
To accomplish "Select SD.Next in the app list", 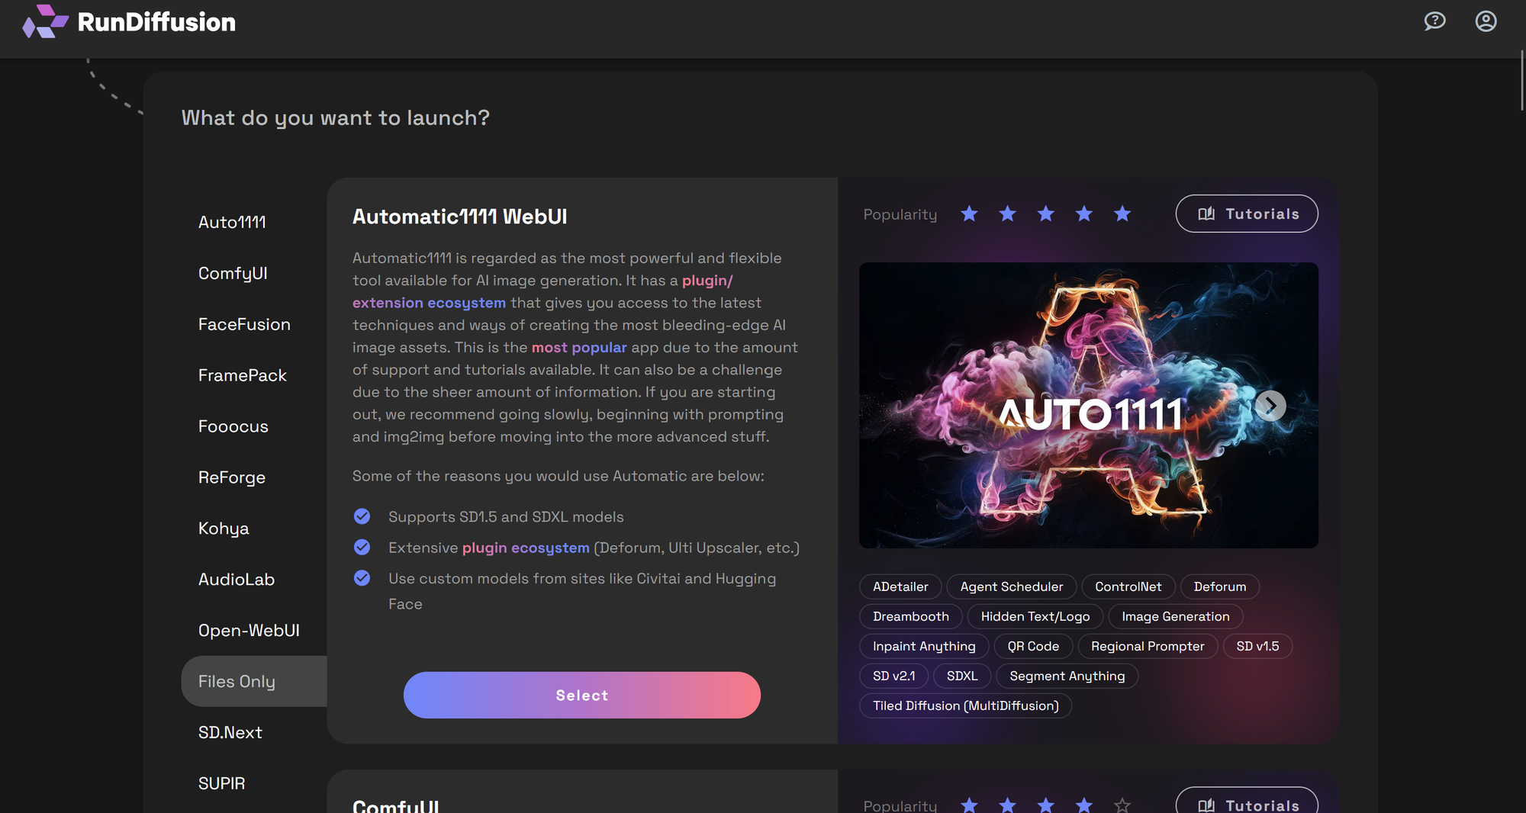I will tap(230, 732).
